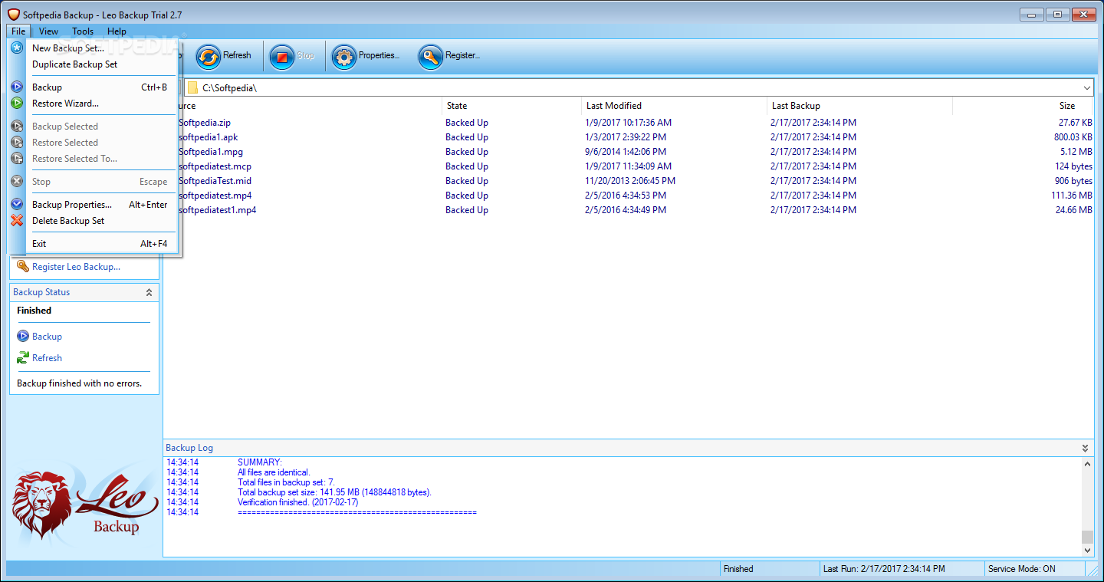Click the Last Run status bar entry

[884, 569]
